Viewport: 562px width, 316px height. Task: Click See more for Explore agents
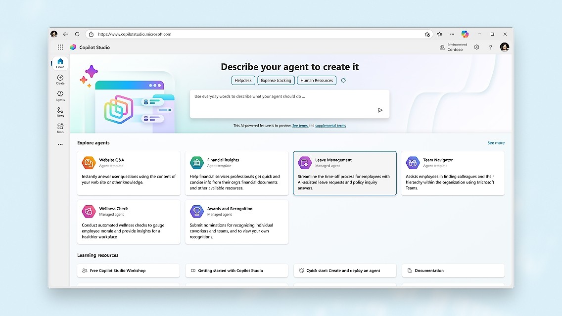click(496, 142)
